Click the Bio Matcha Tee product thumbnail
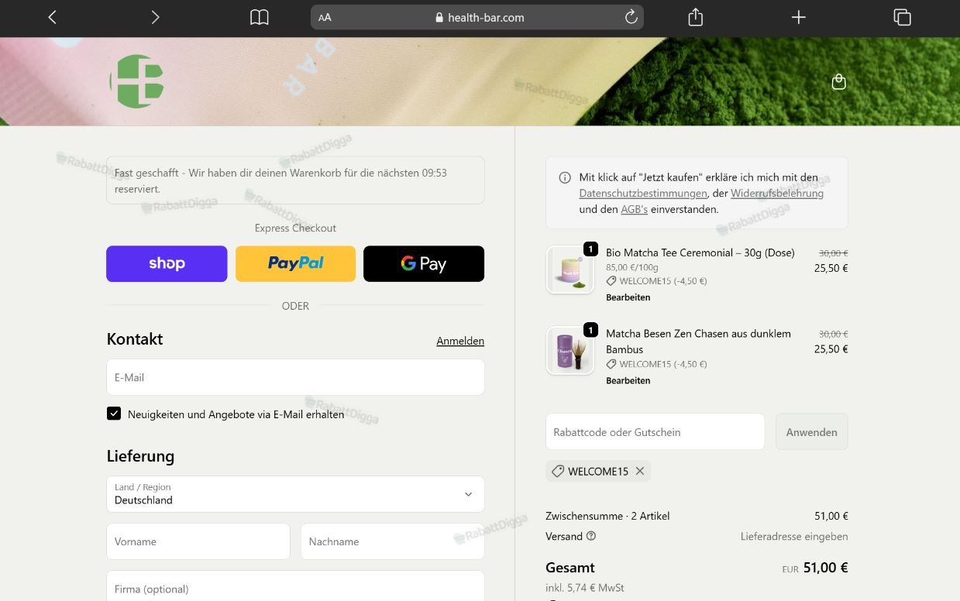Screen dimensions: 960x601 point(570,270)
